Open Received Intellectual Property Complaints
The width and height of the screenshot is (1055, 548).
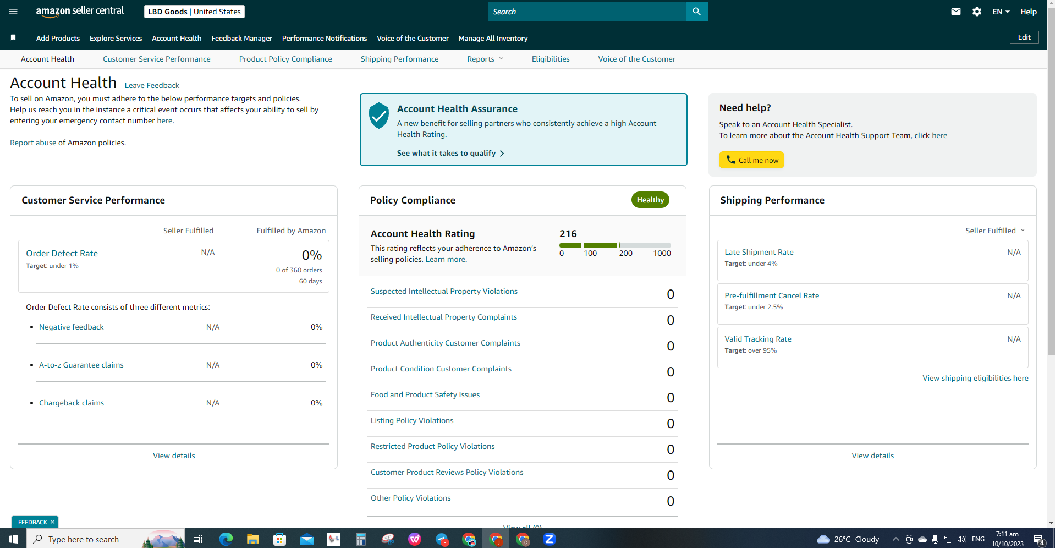[444, 317]
